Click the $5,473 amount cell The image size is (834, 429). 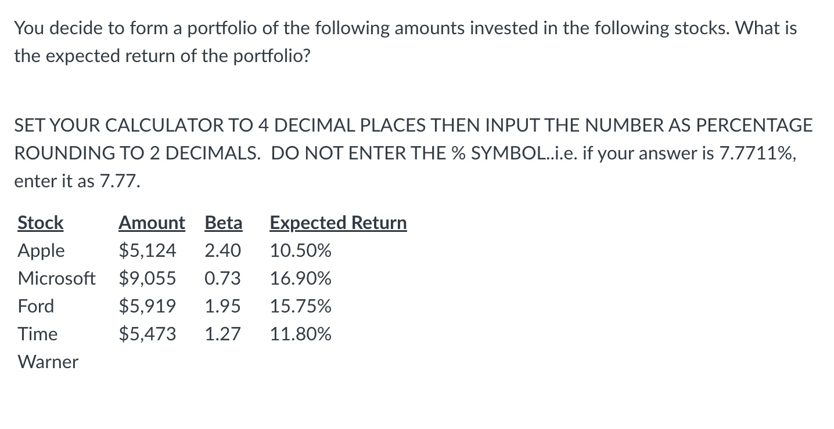click(147, 334)
